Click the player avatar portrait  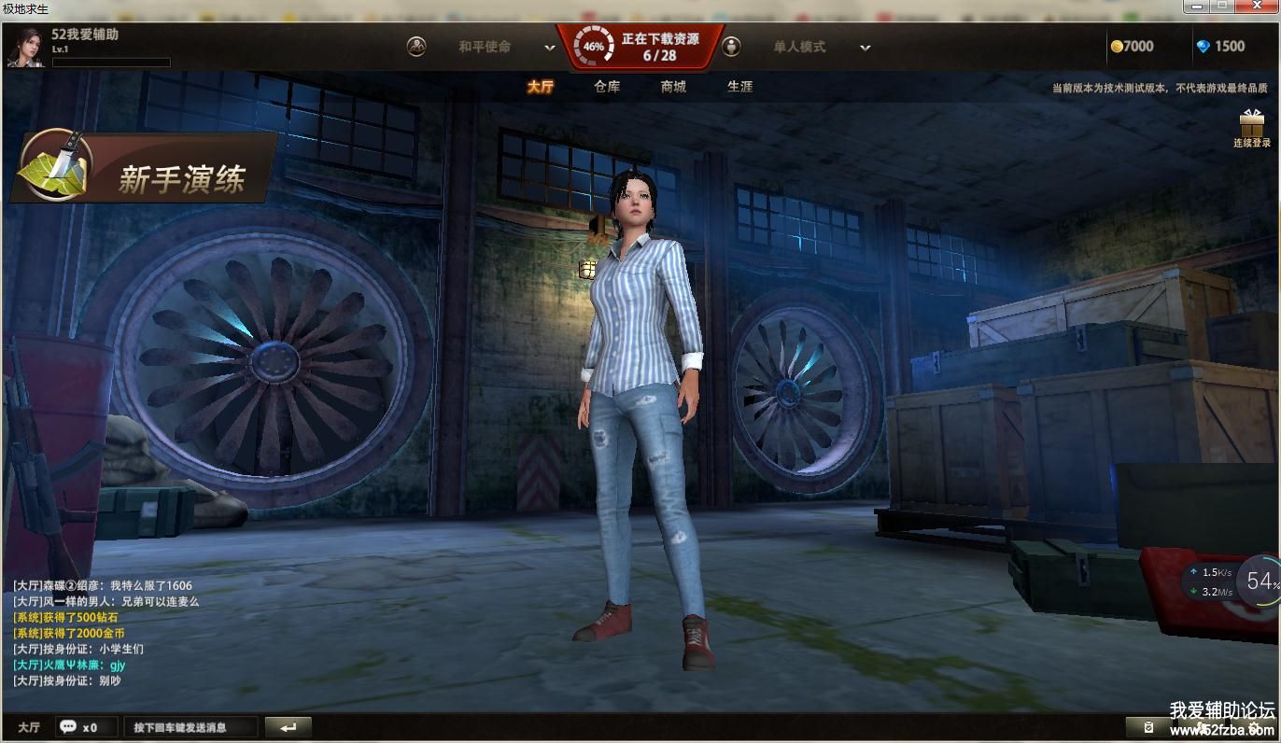[x=25, y=48]
